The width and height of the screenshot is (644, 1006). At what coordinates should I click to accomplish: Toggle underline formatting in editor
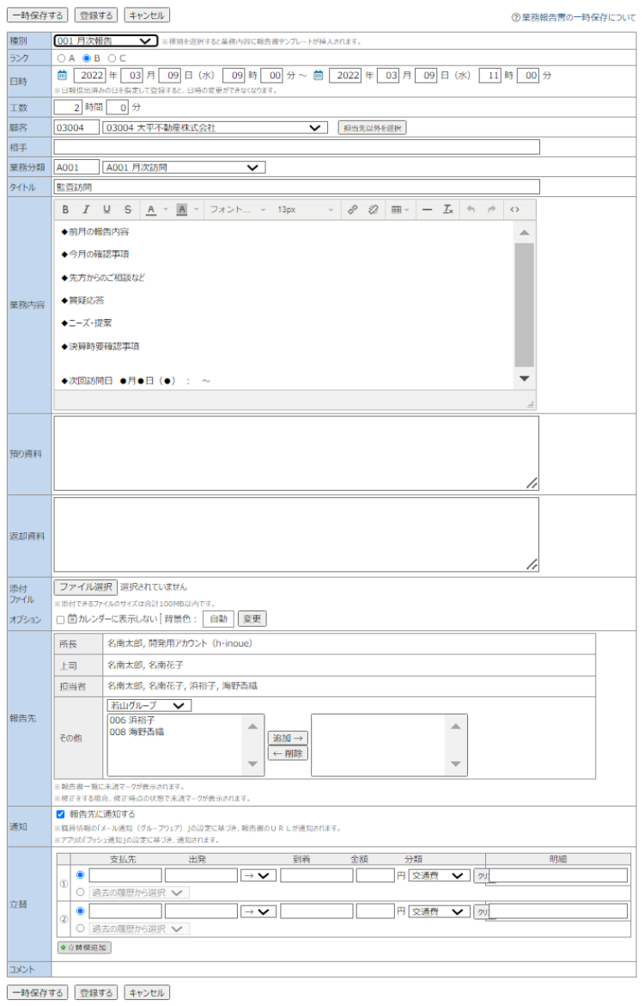pos(107,210)
